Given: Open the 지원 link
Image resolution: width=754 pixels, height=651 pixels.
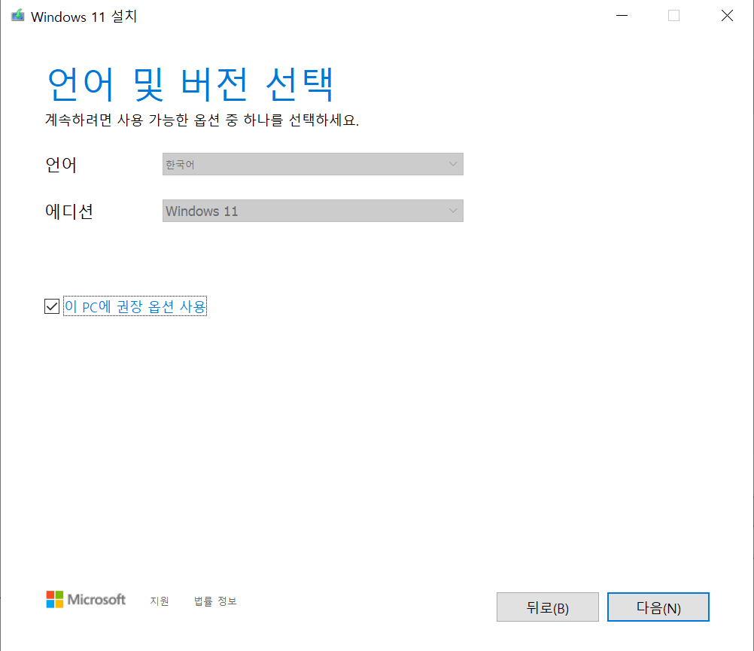Looking at the screenshot, I should pyautogui.click(x=160, y=601).
